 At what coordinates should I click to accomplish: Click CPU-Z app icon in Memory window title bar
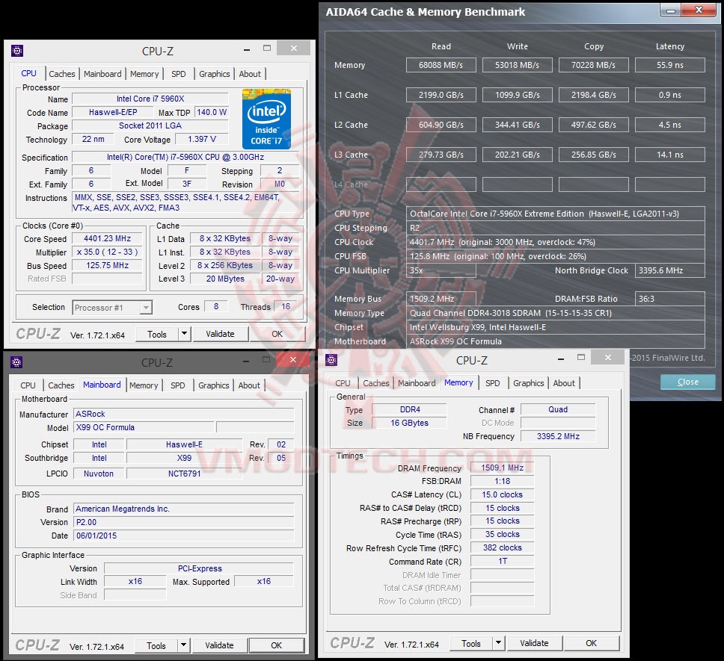click(x=331, y=360)
